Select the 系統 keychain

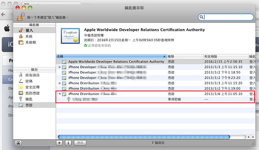pyautogui.click(x=34, y=36)
